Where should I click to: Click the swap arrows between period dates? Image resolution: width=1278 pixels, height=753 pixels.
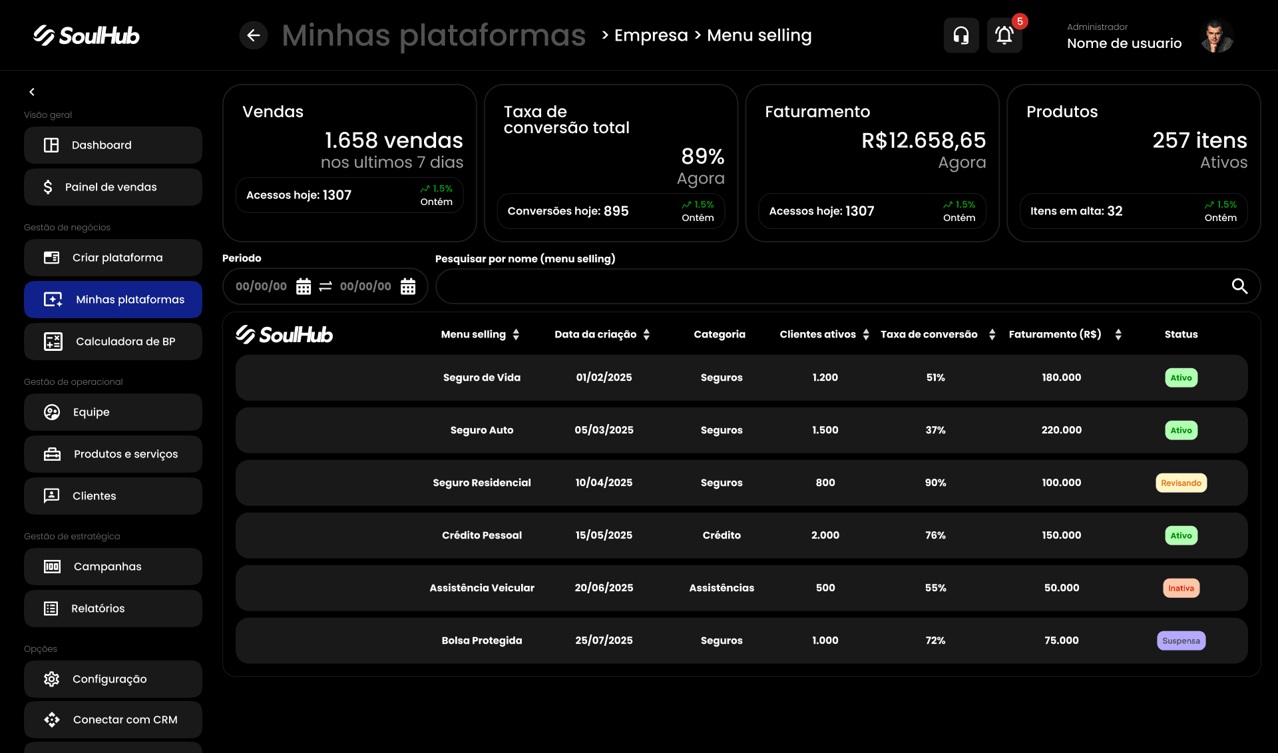coord(325,286)
